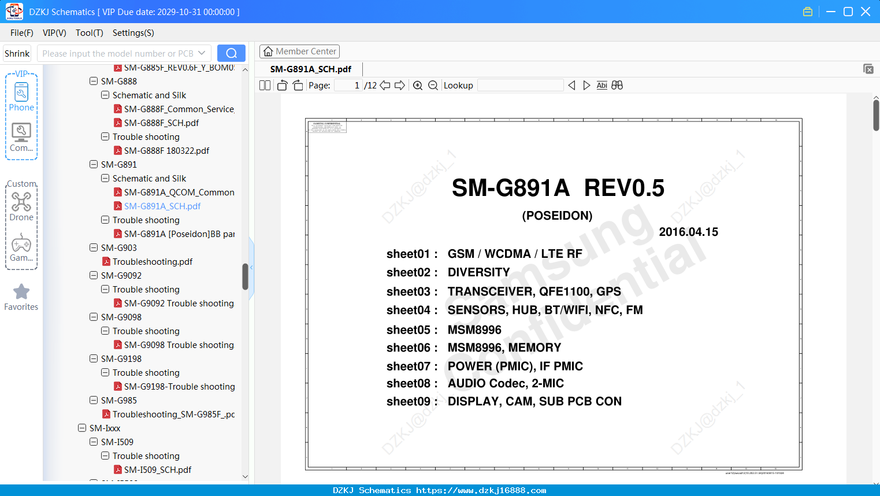Screen dimensions: 880x496
Task: Close all tabs icon at right
Action: tap(868, 69)
